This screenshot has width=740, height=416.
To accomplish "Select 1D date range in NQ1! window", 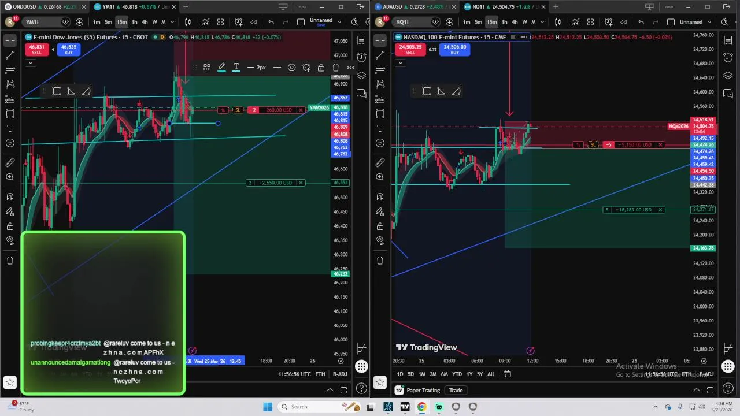I will point(400,374).
